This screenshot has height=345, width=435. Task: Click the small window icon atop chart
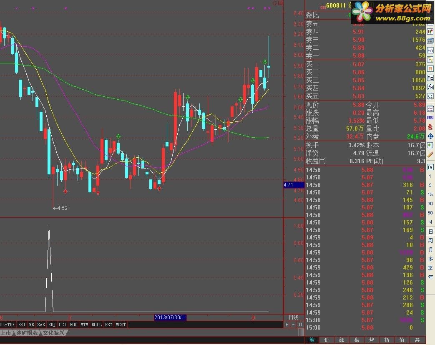tap(280, 3)
